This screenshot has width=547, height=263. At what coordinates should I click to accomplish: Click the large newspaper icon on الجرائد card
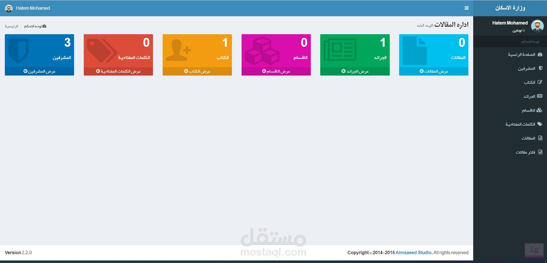tap(340, 50)
